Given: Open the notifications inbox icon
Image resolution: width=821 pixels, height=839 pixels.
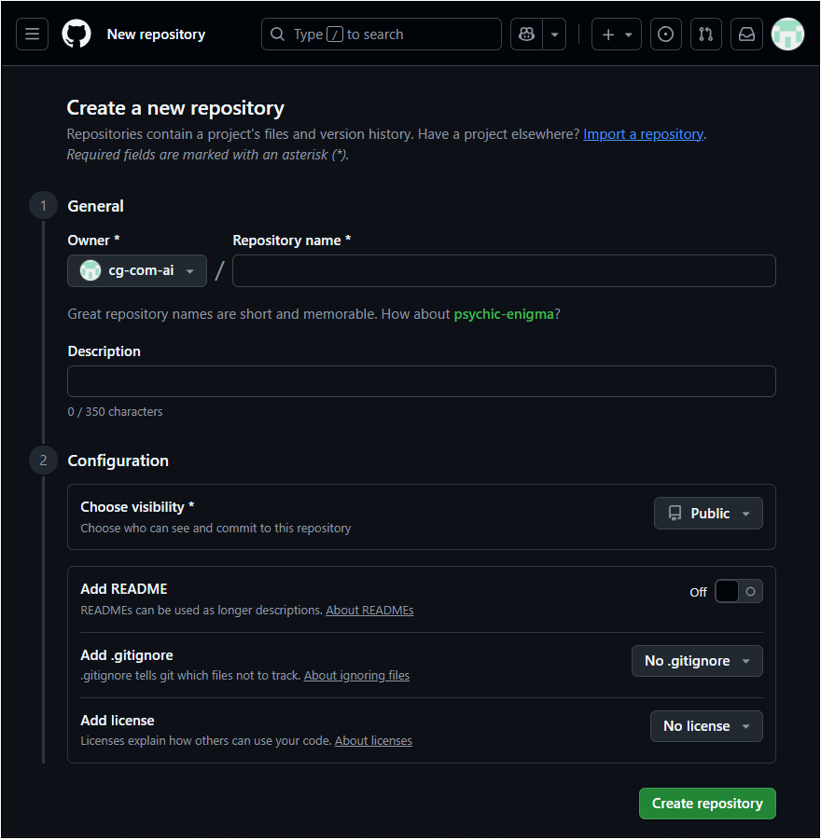Looking at the screenshot, I should pyautogui.click(x=746, y=34).
